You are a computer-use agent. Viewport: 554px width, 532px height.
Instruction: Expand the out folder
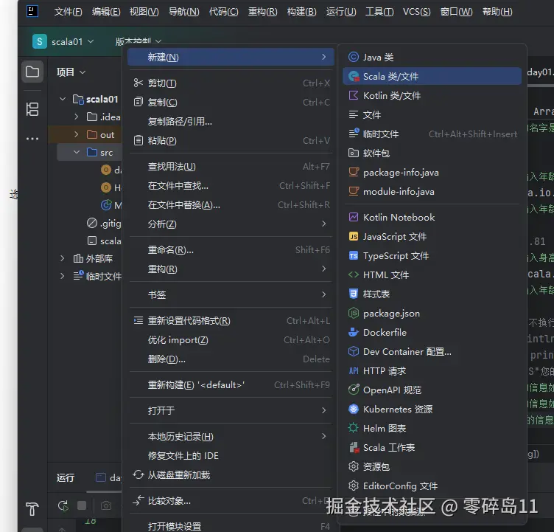coord(77,134)
